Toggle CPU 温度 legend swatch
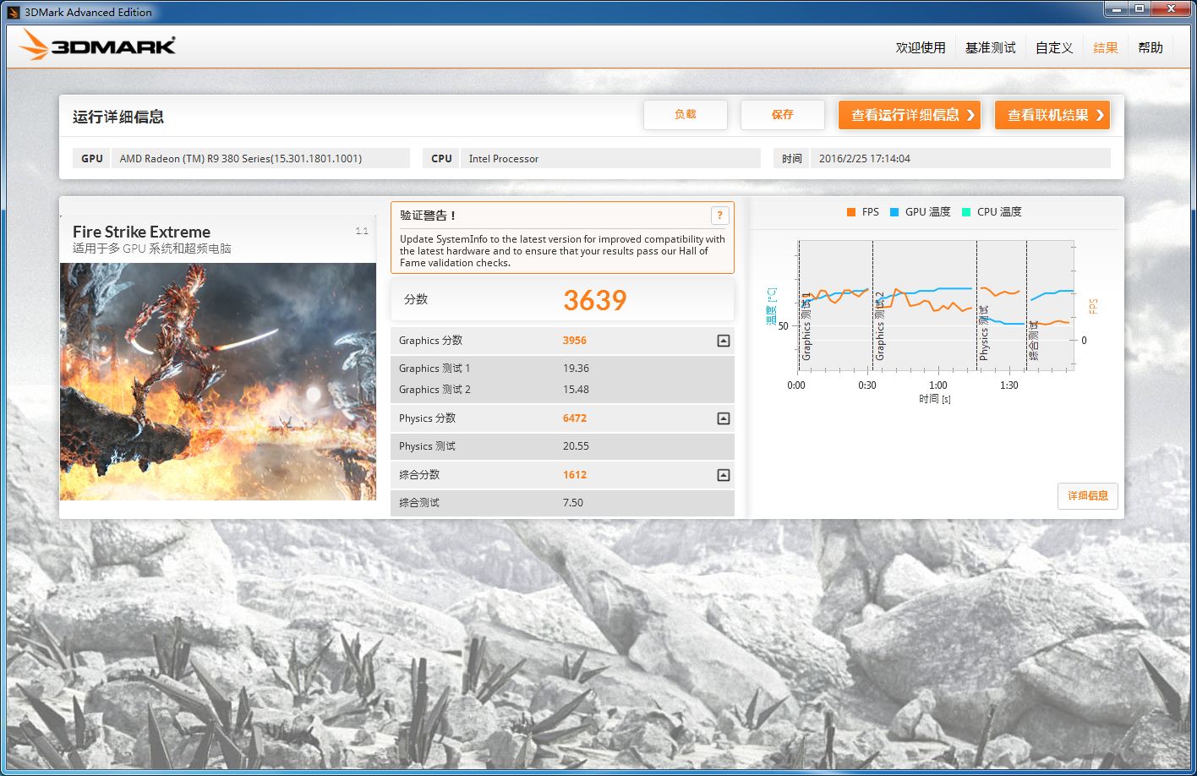Image resolution: width=1197 pixels, height=776 pixels. click(966, 212)
